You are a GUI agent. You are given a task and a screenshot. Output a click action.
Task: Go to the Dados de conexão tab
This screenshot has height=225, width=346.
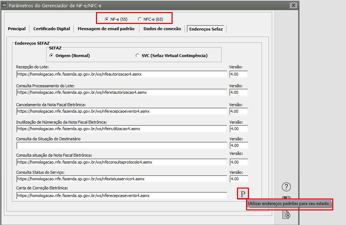coord(162,29)
